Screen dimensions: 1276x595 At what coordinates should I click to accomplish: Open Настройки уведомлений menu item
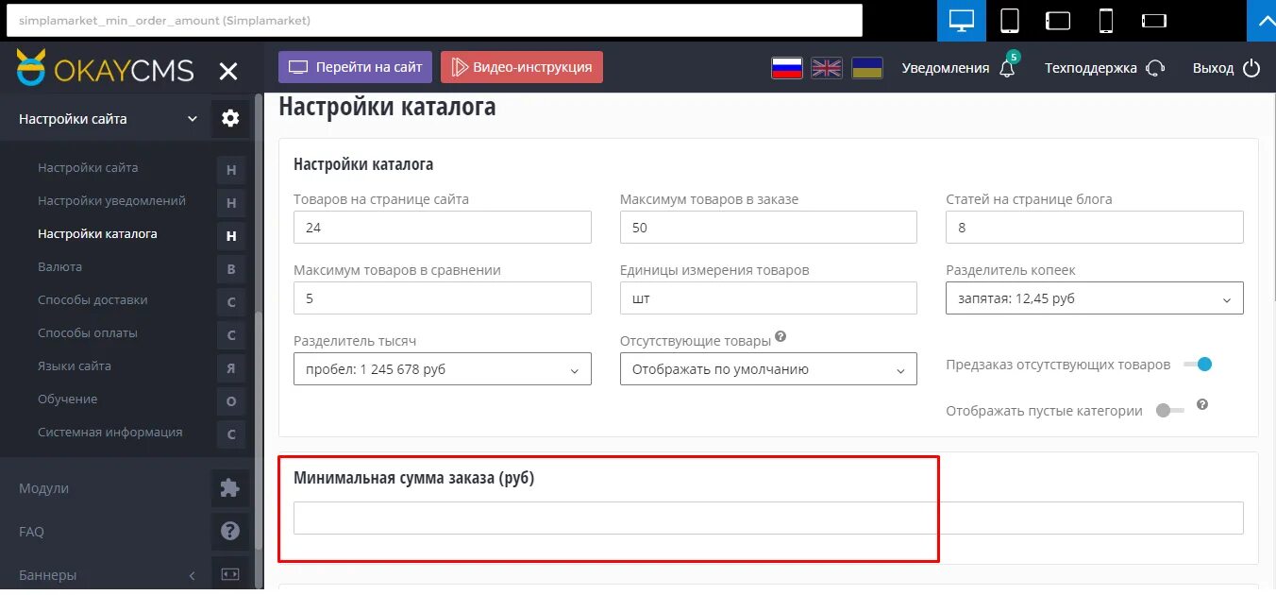[x=111, y=200]
